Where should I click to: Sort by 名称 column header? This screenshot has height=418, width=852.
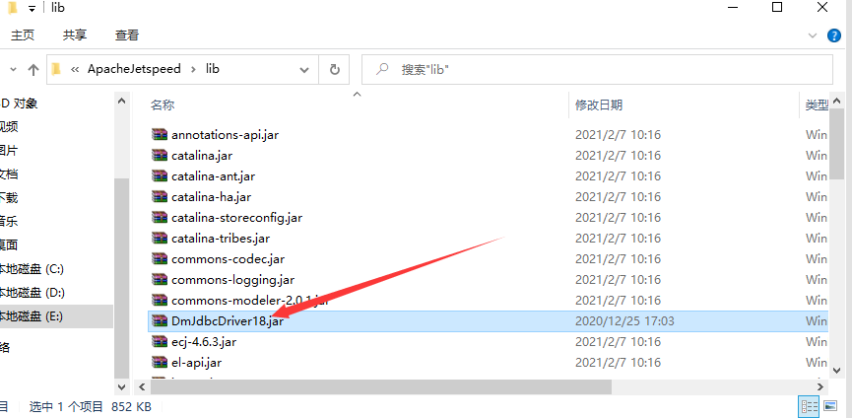(163, 104)
